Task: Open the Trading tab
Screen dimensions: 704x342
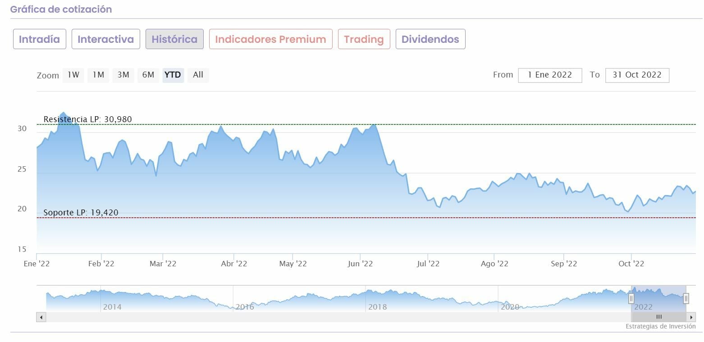Action: coord(364,39)
